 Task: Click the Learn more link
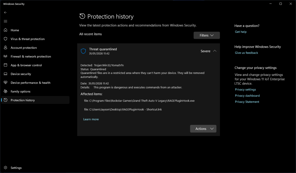pos(91,119)
